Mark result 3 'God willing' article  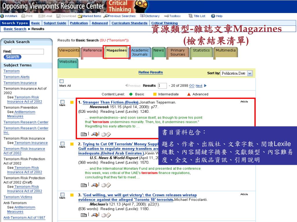pos(63,195)
